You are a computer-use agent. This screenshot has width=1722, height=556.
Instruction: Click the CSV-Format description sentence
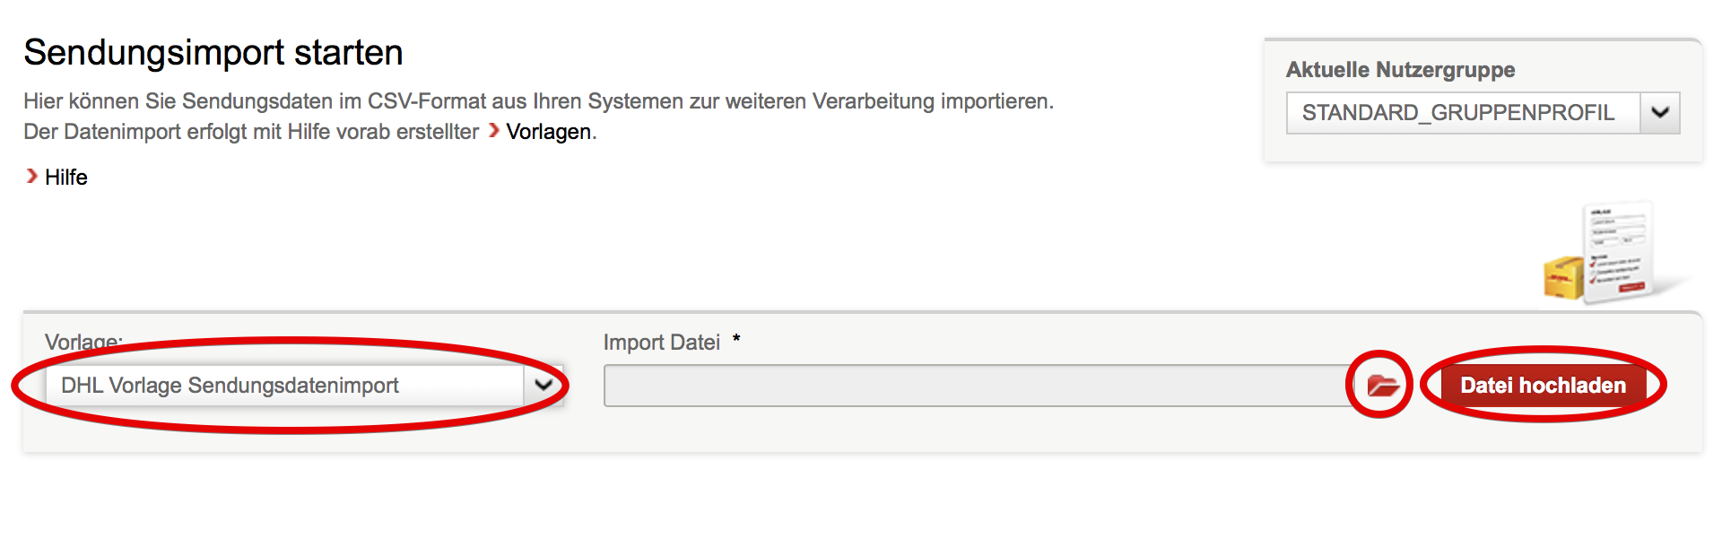click(538, 101)
